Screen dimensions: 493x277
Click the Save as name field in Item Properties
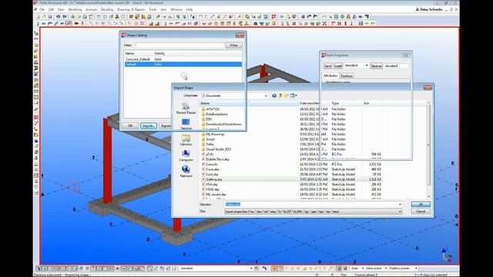[396, 66]
